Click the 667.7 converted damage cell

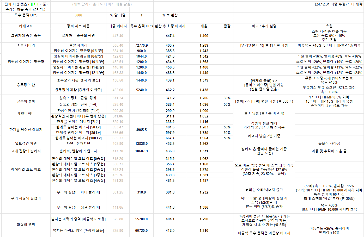tap(170, 138)
